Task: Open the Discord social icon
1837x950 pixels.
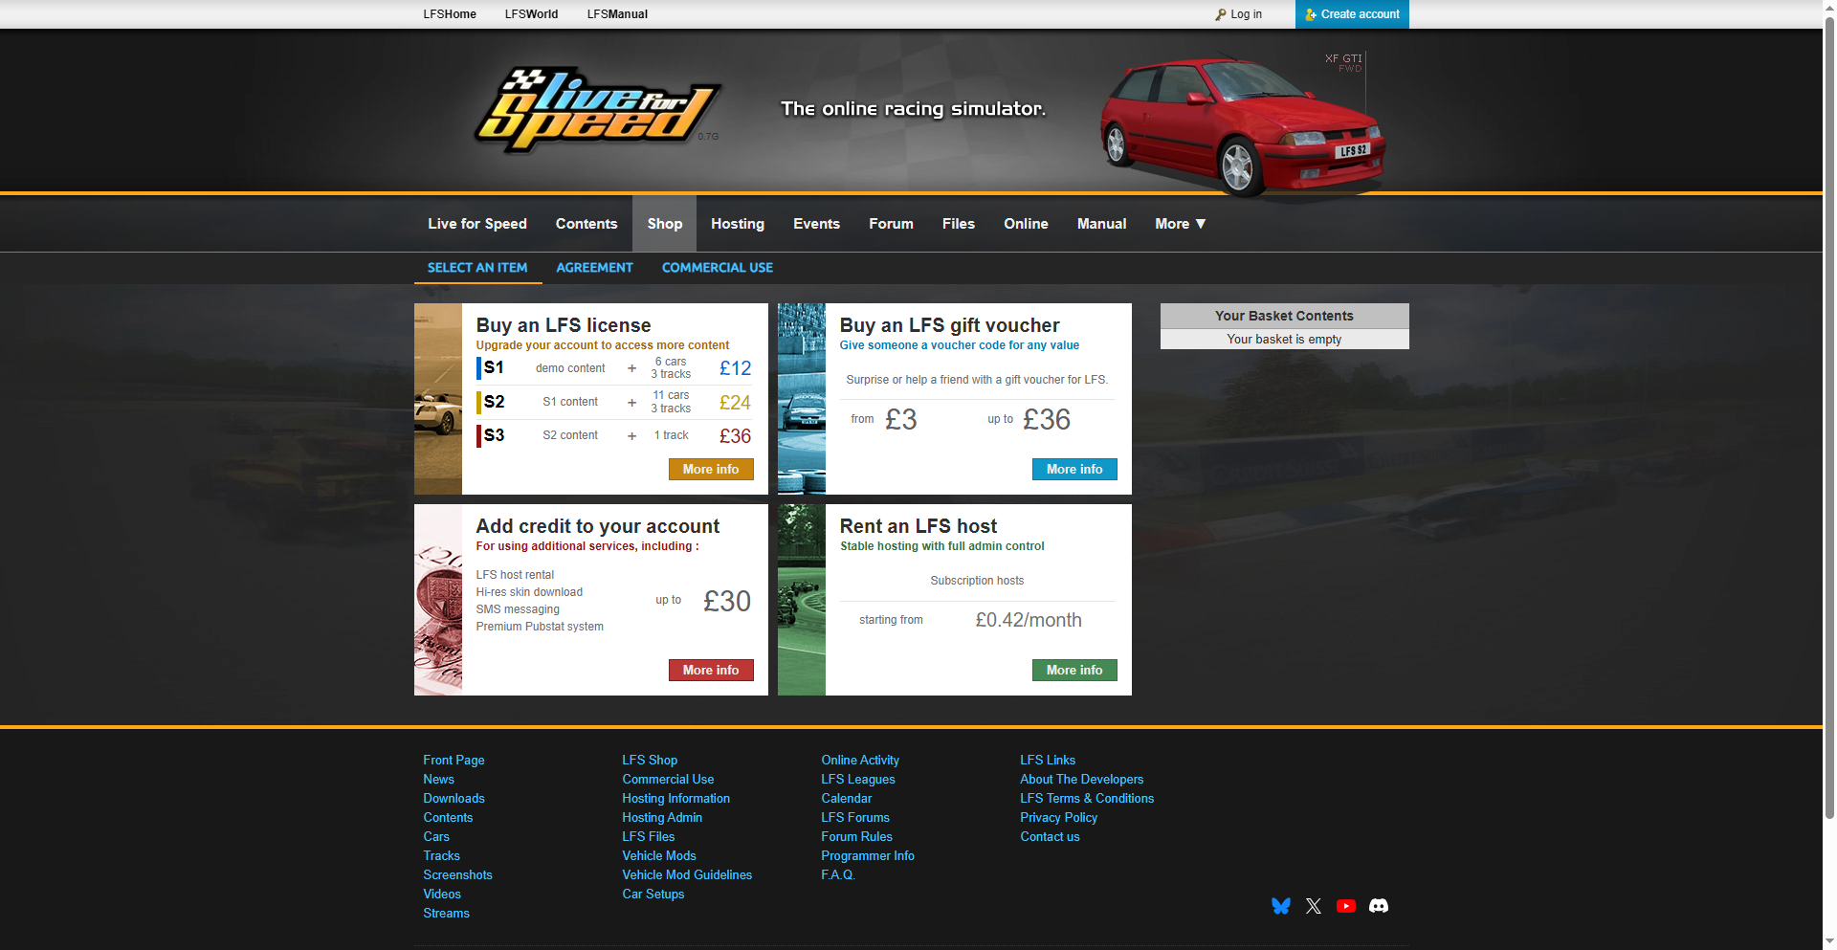Action: (x=1379, y=906)
